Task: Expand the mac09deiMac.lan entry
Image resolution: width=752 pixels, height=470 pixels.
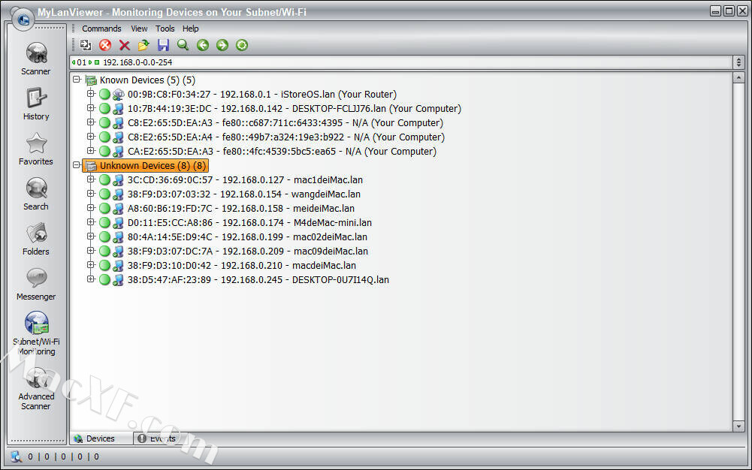Action: pyautogui.click(x=91, y=251)
